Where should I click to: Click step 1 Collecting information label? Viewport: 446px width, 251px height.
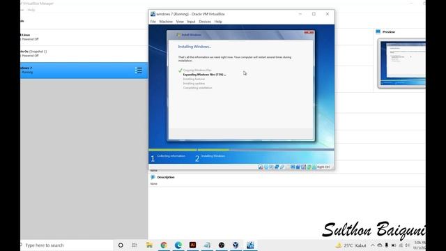[x=171, y=156]
